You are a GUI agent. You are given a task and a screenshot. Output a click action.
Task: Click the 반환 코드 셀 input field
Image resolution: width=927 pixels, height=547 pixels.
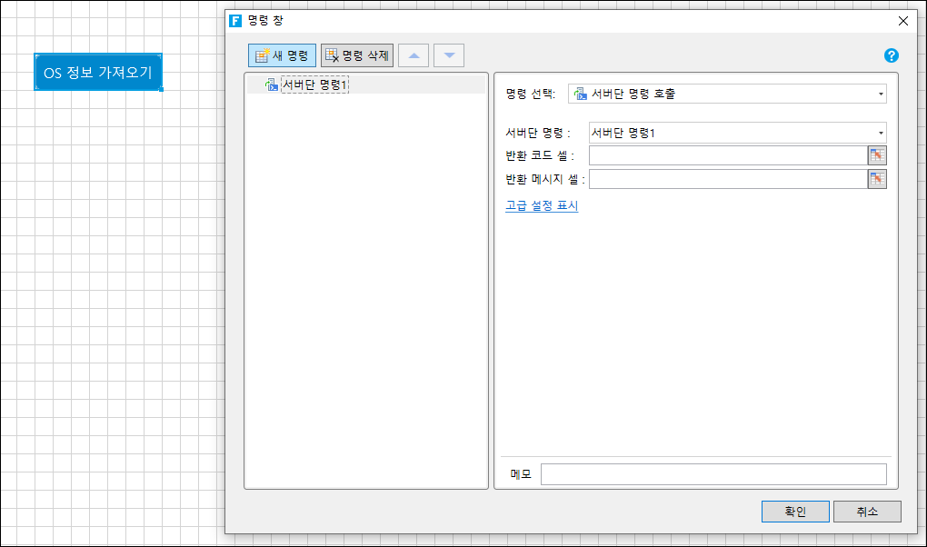727,155
